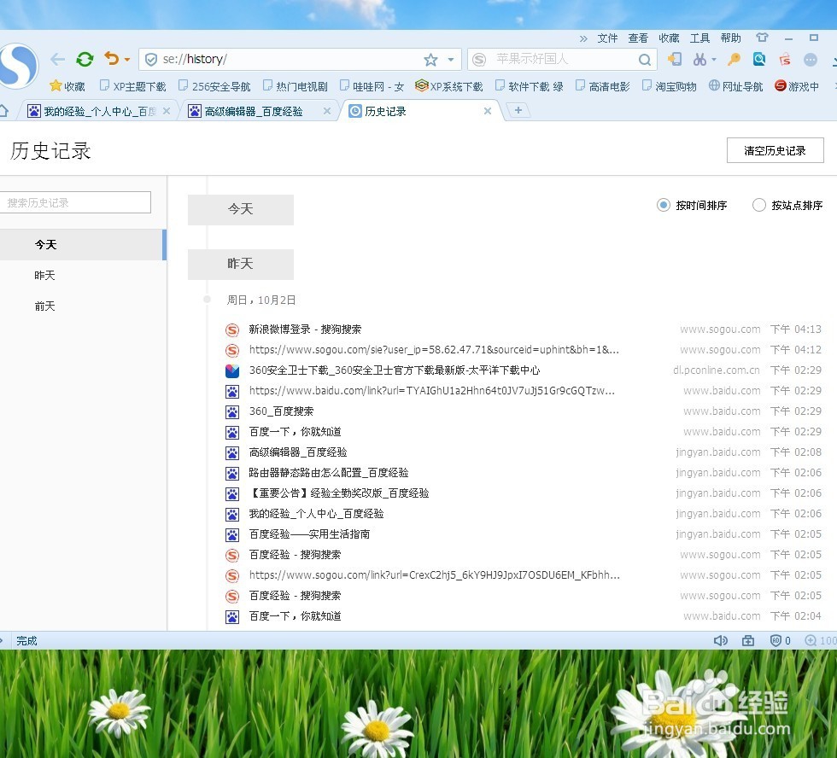Click 清空历史记录 button

tap(776, 150)
